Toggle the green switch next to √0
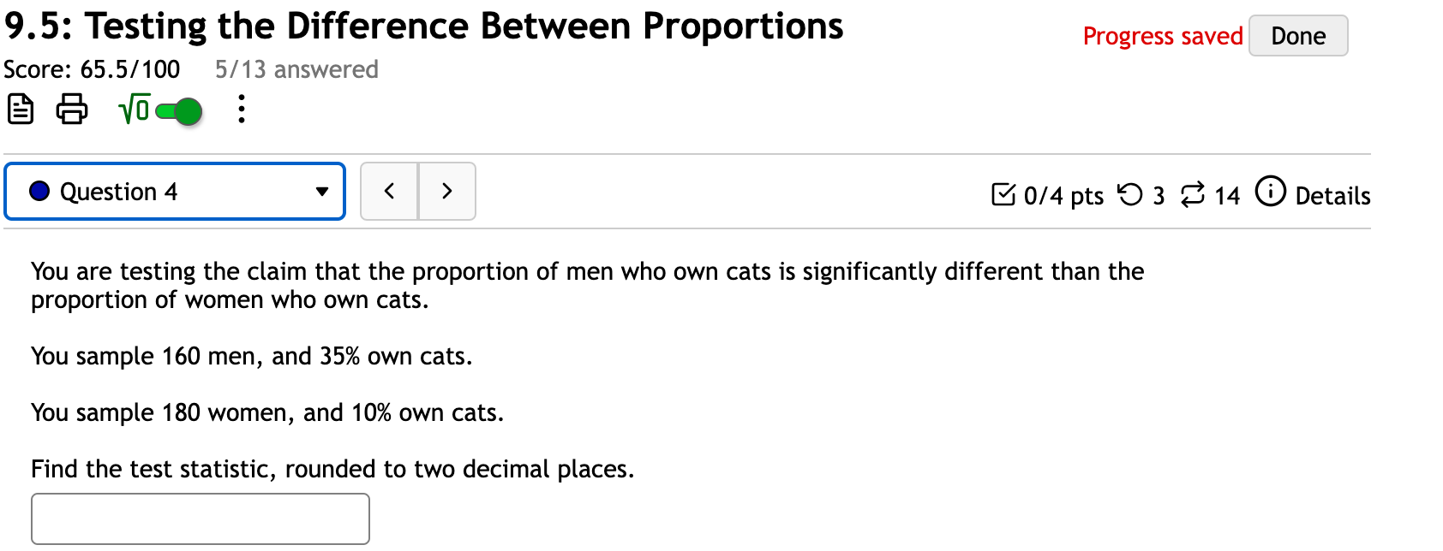Image resolution: width=1443 pixels, height=551 pixels. (x=177, y=110)
